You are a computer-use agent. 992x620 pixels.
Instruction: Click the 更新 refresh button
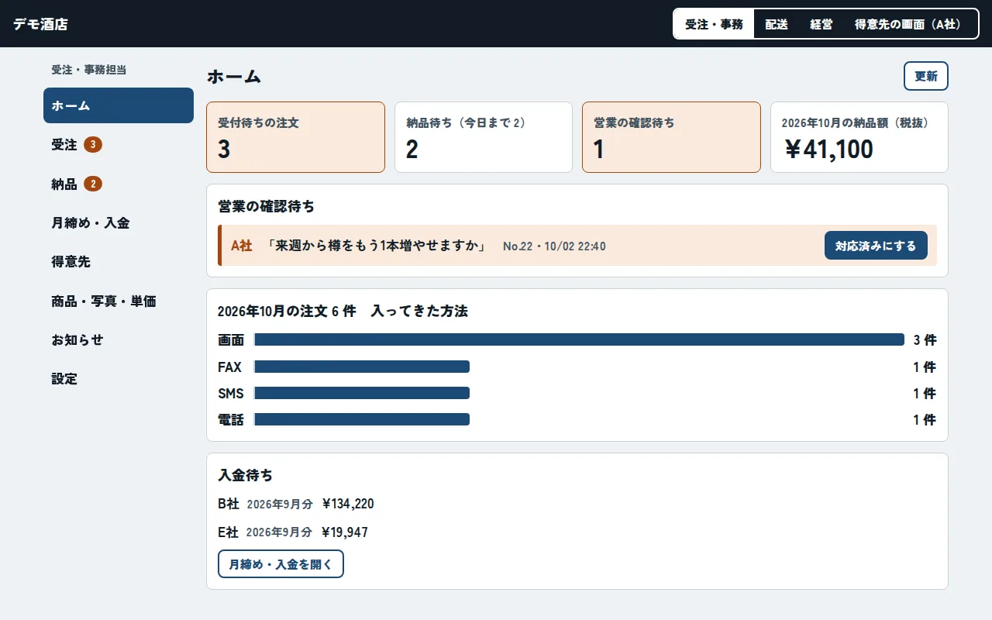click(x=926, y=76)
